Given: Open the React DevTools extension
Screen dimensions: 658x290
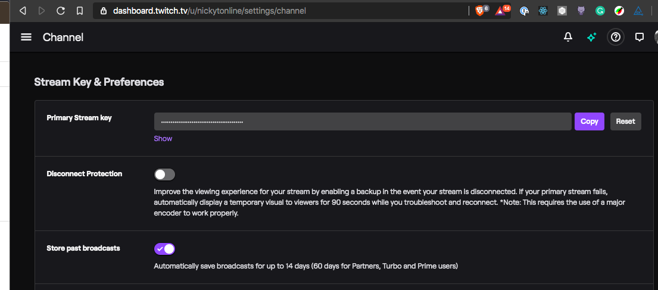Looking at the screenshot, I should pyautogui.click(x=542, y=11).
